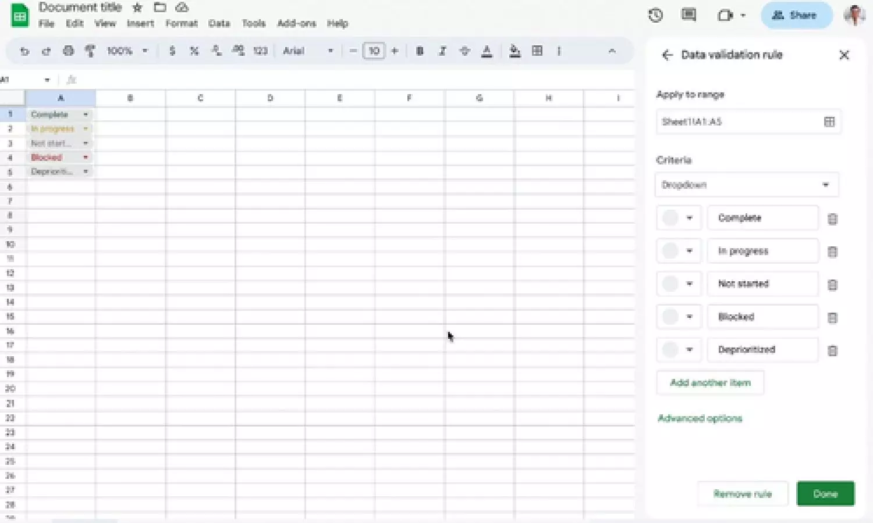
Task: Click select data range grid icon
Action: tap(829, 121)
